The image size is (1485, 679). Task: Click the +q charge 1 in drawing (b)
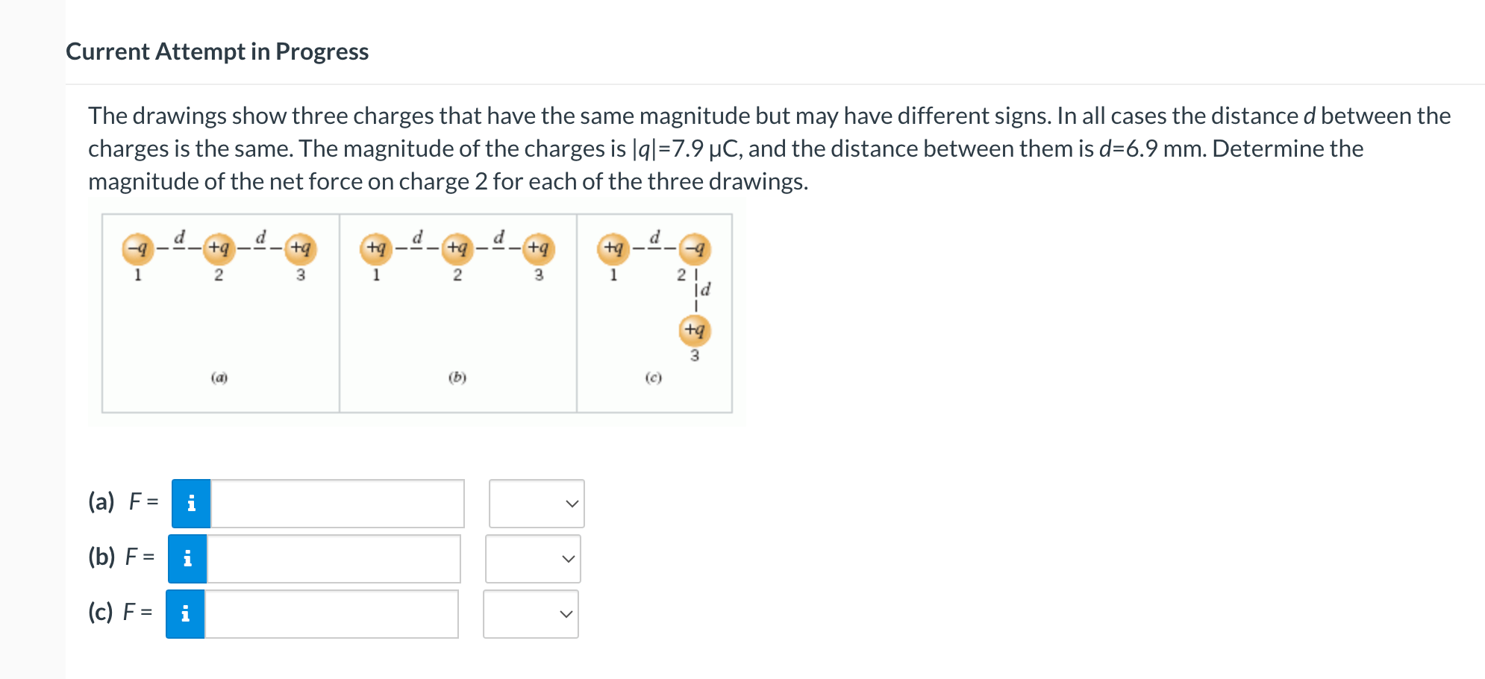376,248
